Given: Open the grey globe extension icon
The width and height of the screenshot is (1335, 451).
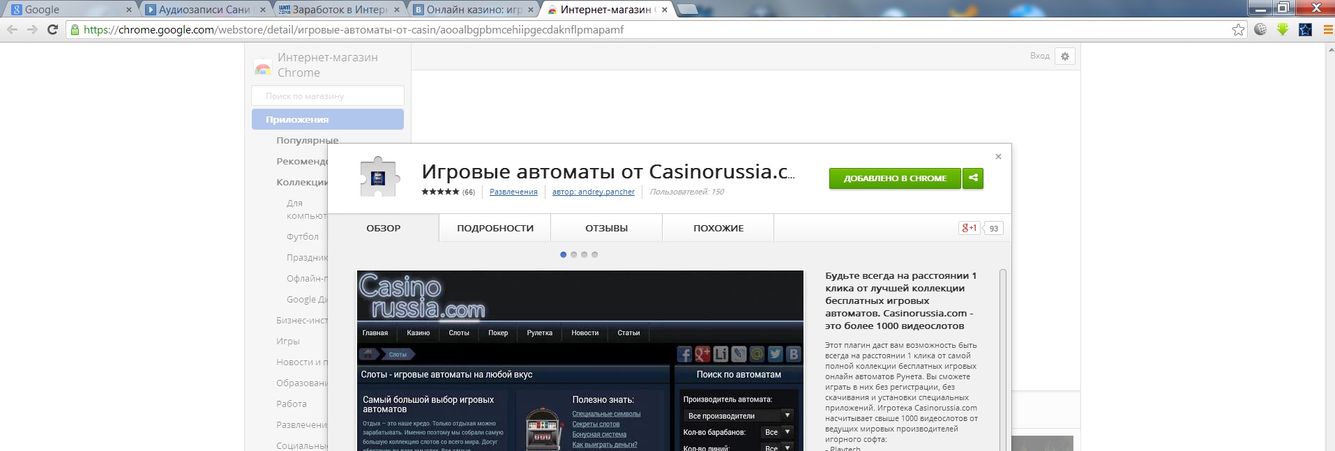Looking at the screenshot, I should (x=1260, y=29).
